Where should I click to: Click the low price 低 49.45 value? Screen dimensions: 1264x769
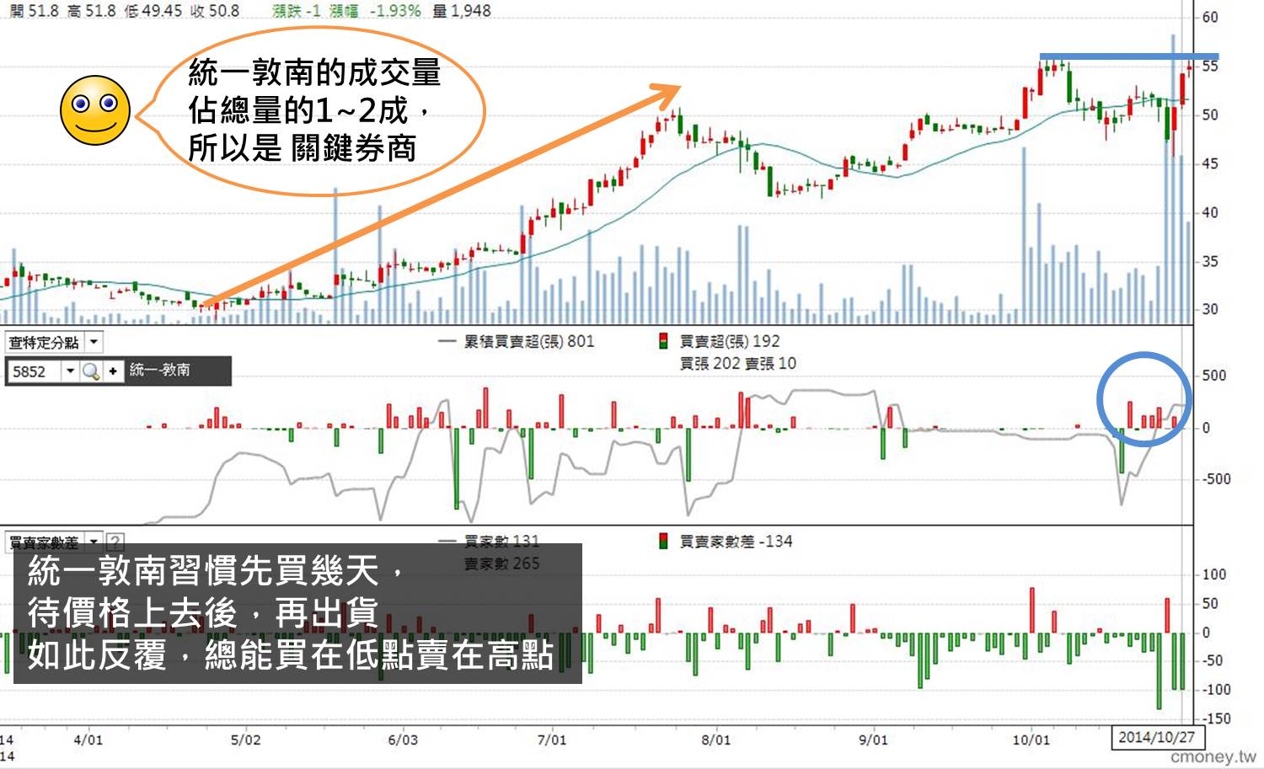coord(153,11)
